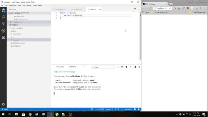Screen dimensions: 208x117
Task: Show errors and warnings in status bar
Action: click(x=5, y=109)
